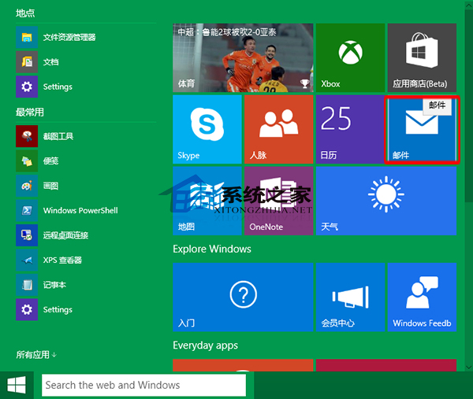Image resolution: width=473 pixels, height=399 pixels.
Task: Open the 天气 weather tile
Action: tap(386, 201)
